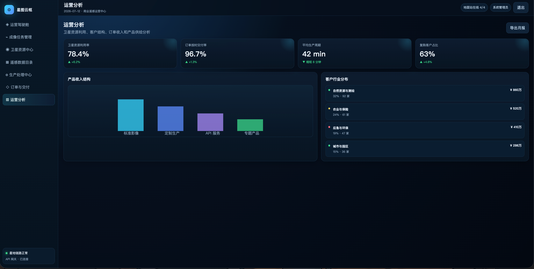534x269 pixels.
Task: Open the 订单与交付 sidebar page
Action: point(29,87)
